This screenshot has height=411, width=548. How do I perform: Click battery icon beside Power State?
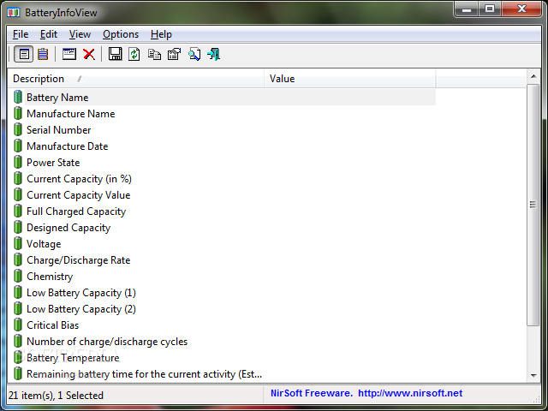click(18, 162)
